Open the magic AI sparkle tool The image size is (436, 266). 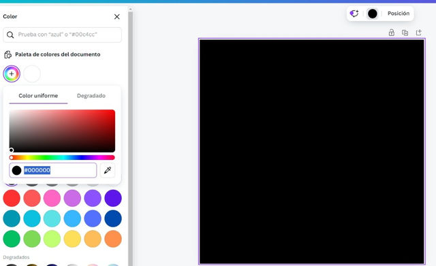click(x=354, y=14)
